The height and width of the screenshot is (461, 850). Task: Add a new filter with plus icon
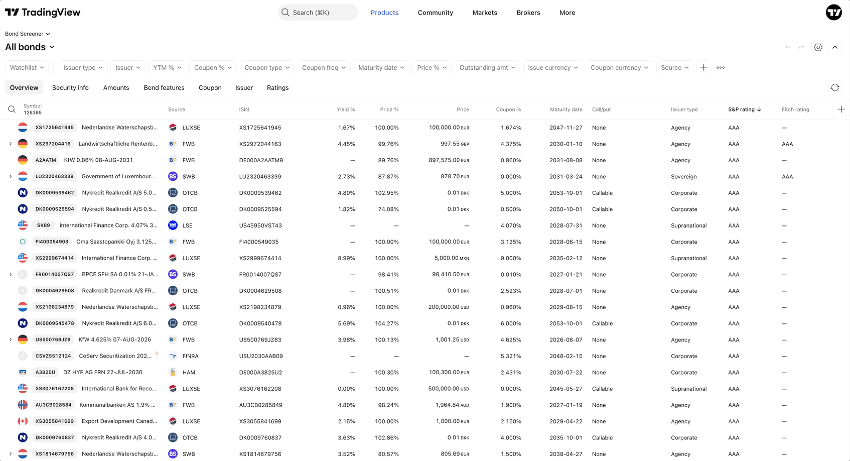click(703, 67)
